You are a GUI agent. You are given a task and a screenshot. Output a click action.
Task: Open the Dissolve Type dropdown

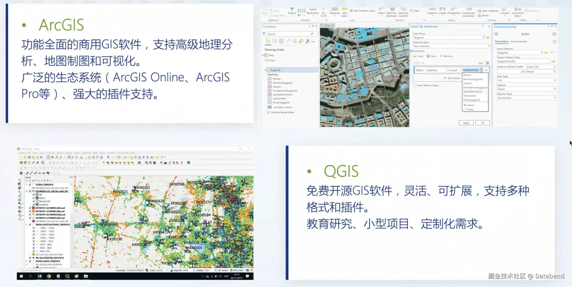pos(526,98)
